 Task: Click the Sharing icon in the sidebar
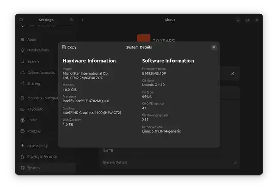coord(22,83)
